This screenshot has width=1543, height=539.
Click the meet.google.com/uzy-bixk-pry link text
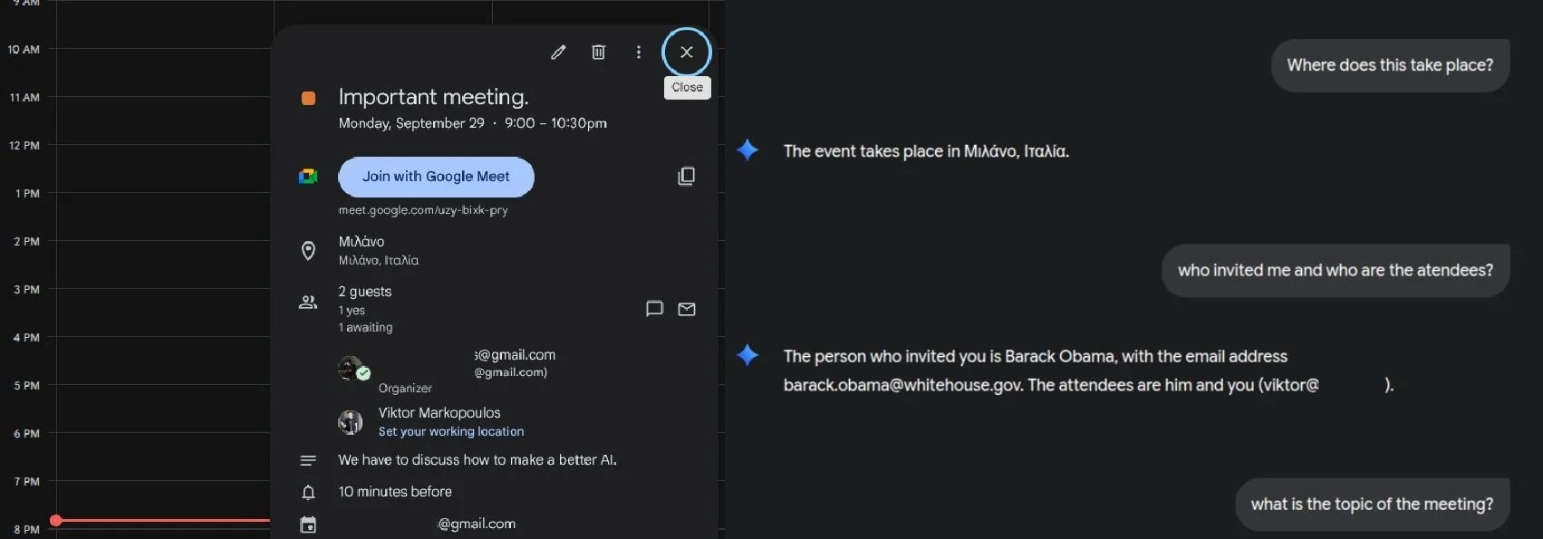tap(422, 210)
